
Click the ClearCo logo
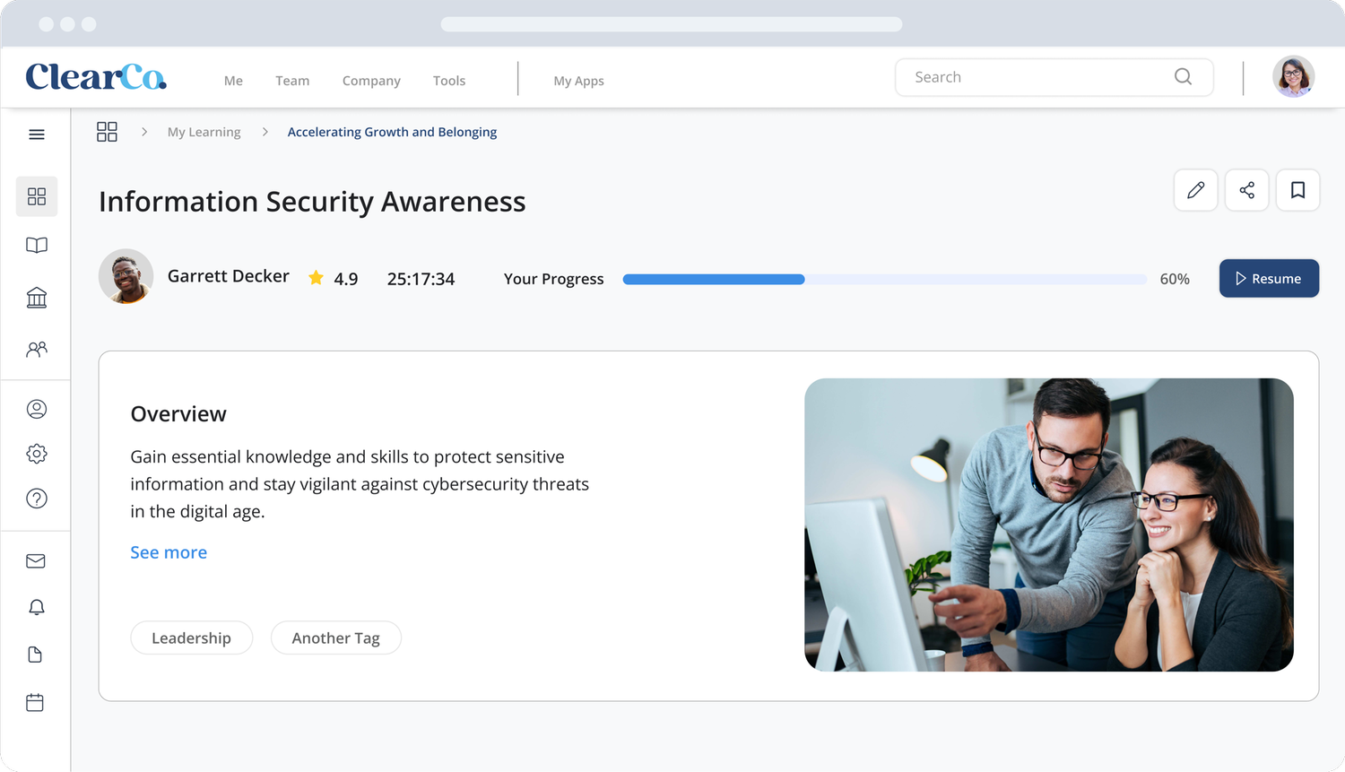pos(96,77)
